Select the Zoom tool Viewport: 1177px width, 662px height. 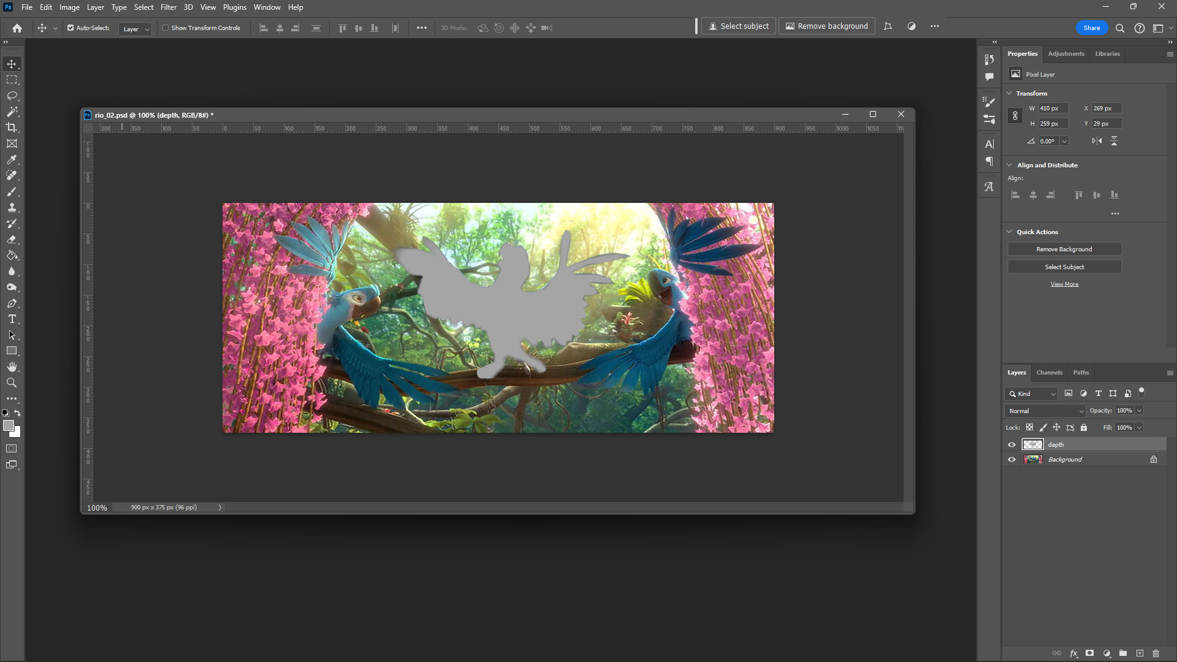pos(12,382)
